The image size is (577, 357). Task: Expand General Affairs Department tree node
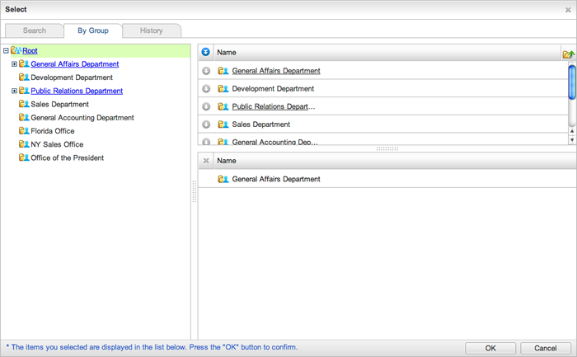(14, 64)
